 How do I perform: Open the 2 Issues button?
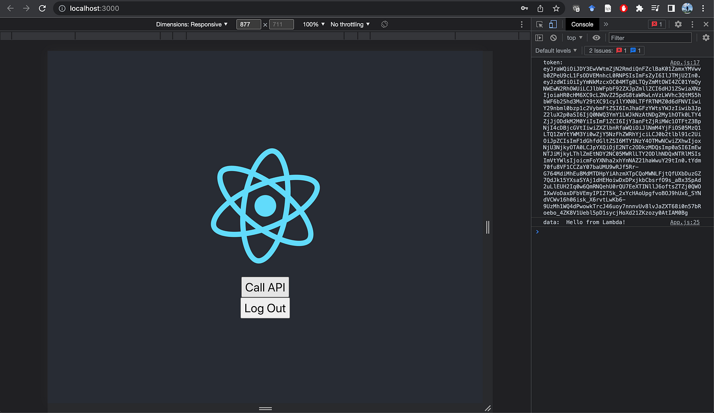coord(615,50)
